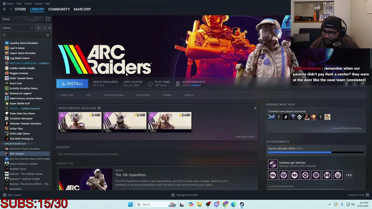The width and height of the screenshot is (372, 209).
Task: Collapse the Uncategorized section
Action: tap(2, 144)
